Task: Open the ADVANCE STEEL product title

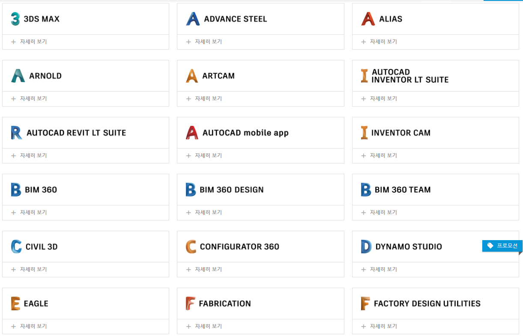Action: click(236, 19)
